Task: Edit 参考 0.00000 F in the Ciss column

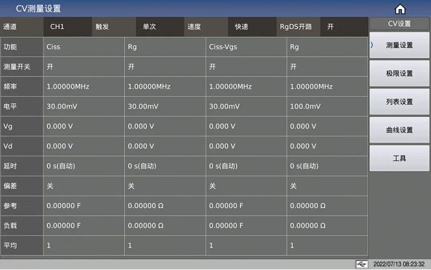Action: pos(84,206)
